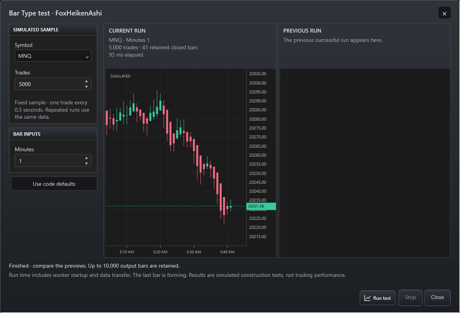Click the 5:20 AM time axis label
465x318 pixels.
click(x=160, y=252)
